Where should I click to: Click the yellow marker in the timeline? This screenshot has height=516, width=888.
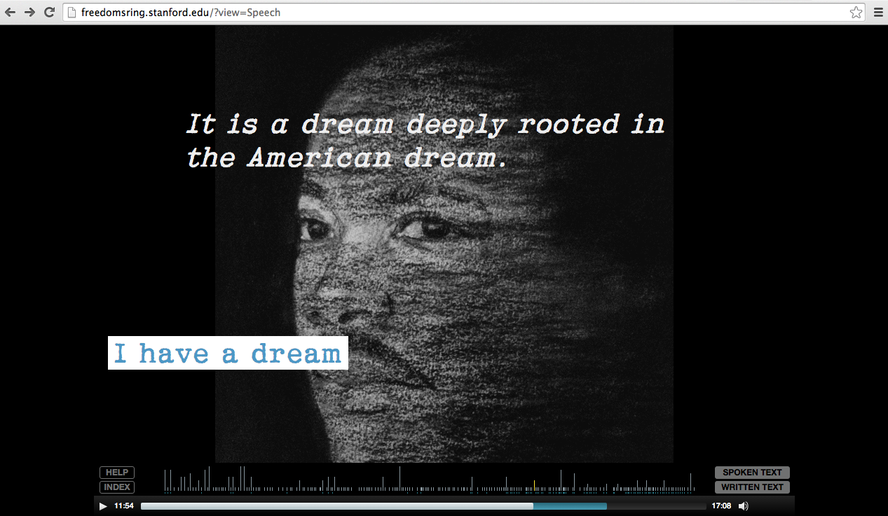534,485
